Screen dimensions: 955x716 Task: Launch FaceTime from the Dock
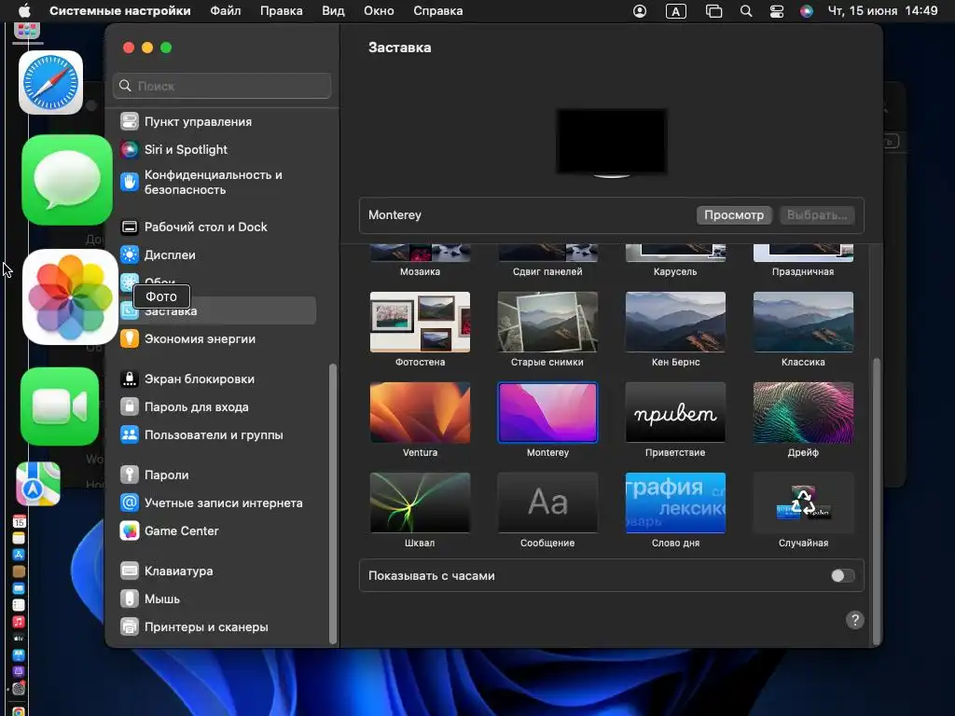[60, 406]
